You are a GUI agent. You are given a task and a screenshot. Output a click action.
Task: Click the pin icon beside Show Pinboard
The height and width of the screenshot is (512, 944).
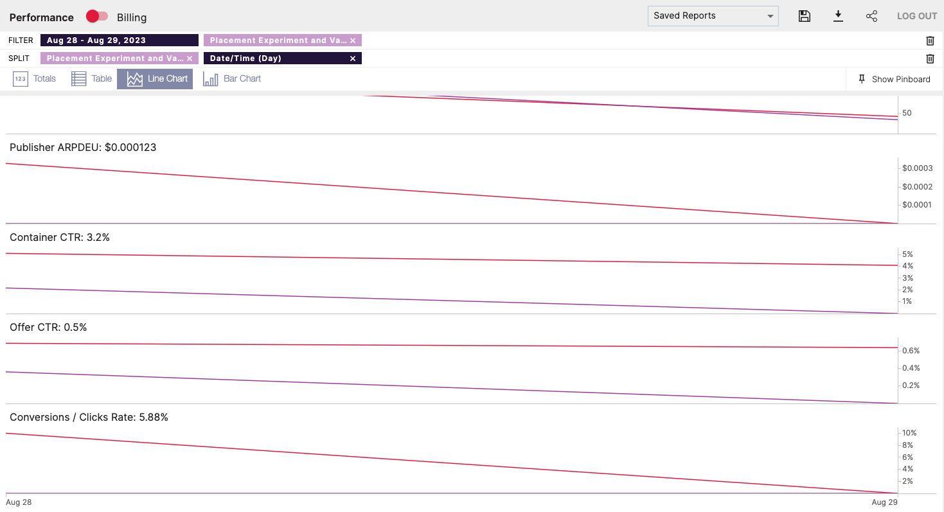(862, 79)
